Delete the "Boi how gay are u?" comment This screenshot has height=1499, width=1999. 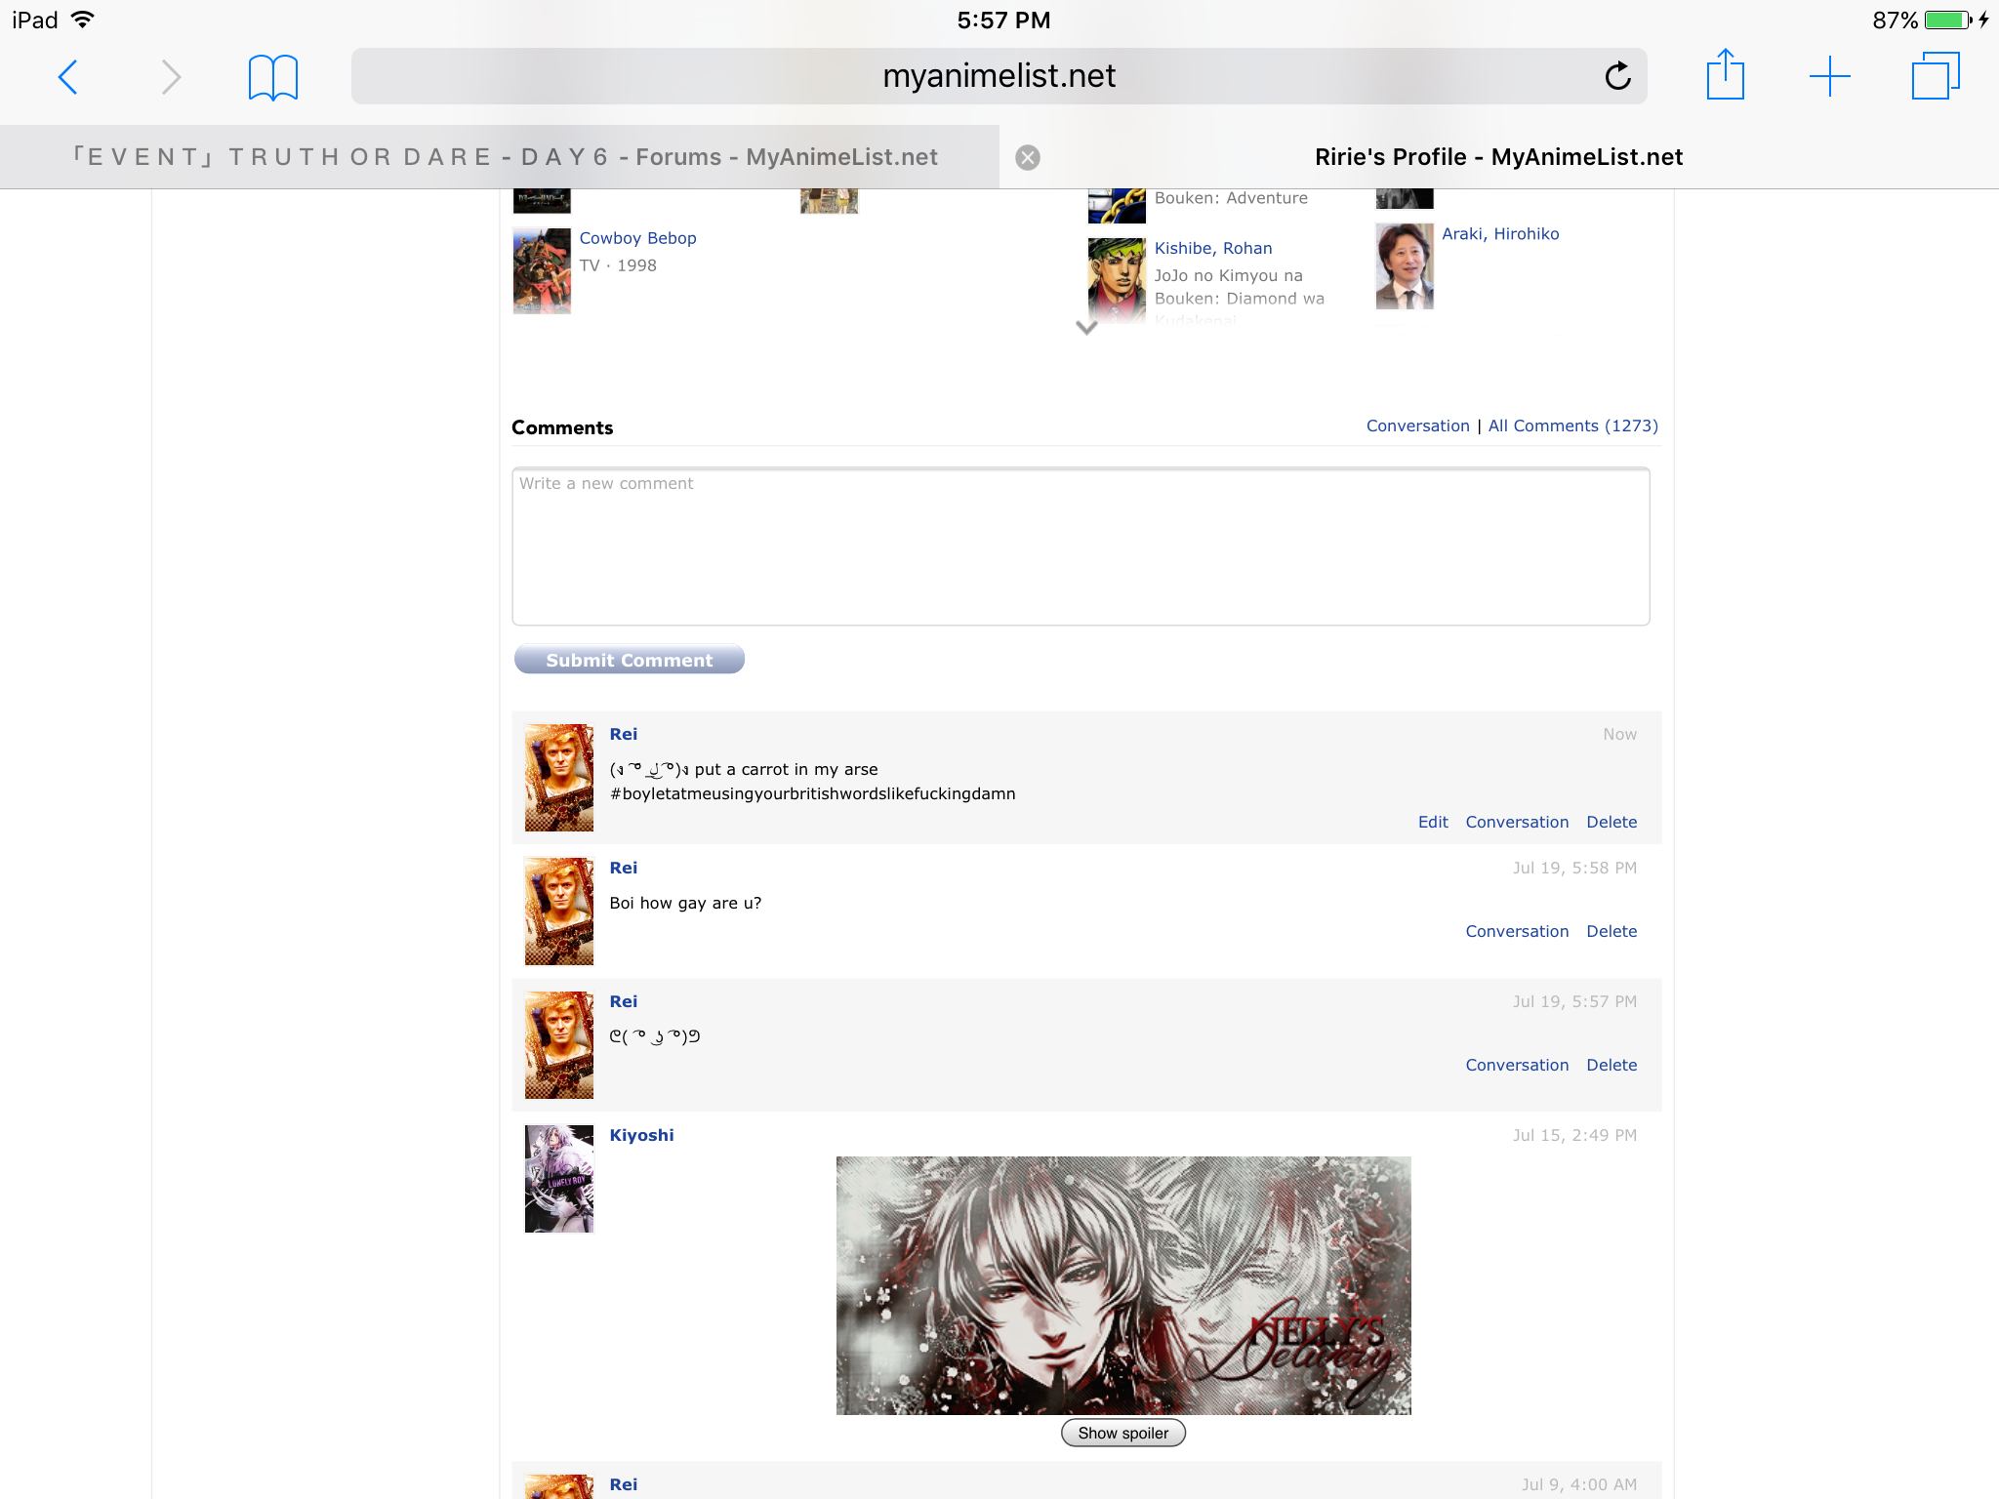coord(1611,931)
